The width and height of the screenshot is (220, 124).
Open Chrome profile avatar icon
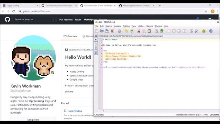pyautogui.click(x=212, y=11)
